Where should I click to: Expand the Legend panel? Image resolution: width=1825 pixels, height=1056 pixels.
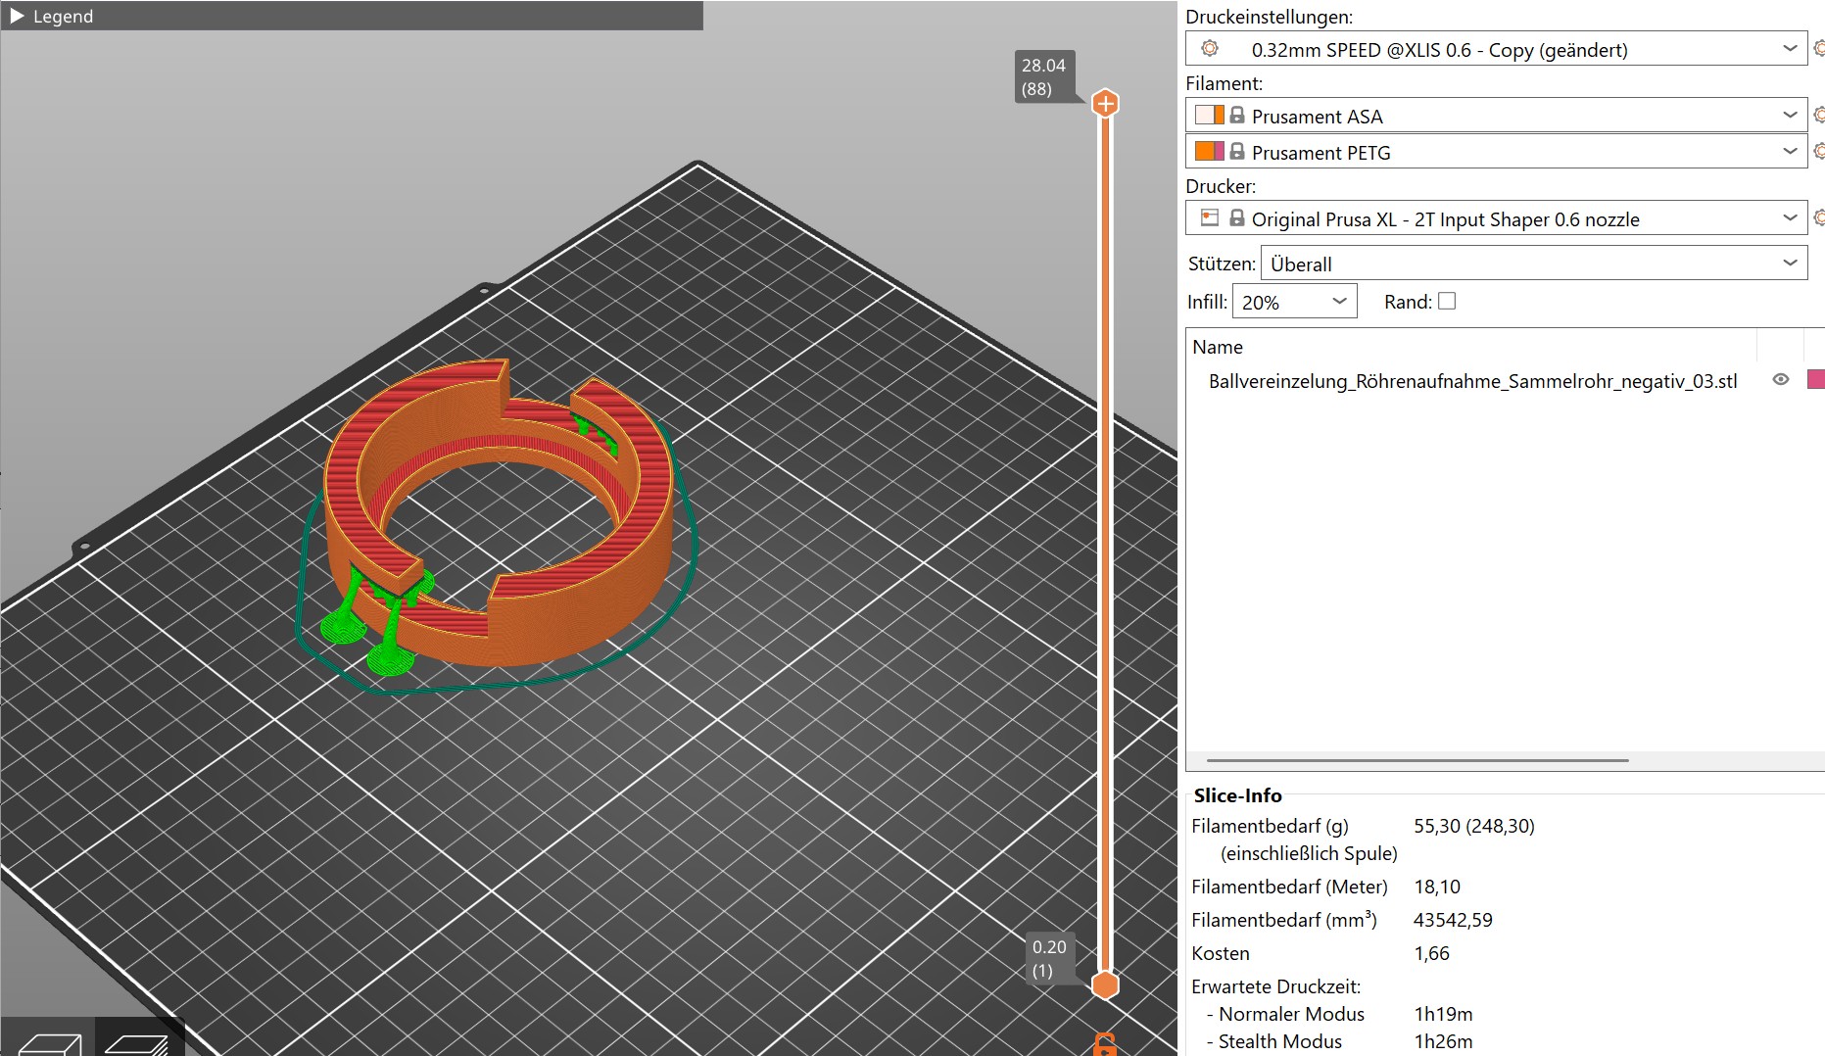point(18,16)
